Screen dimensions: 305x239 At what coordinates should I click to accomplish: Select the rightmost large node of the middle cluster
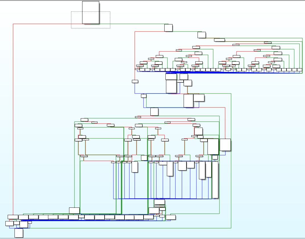tap(225, 145)
